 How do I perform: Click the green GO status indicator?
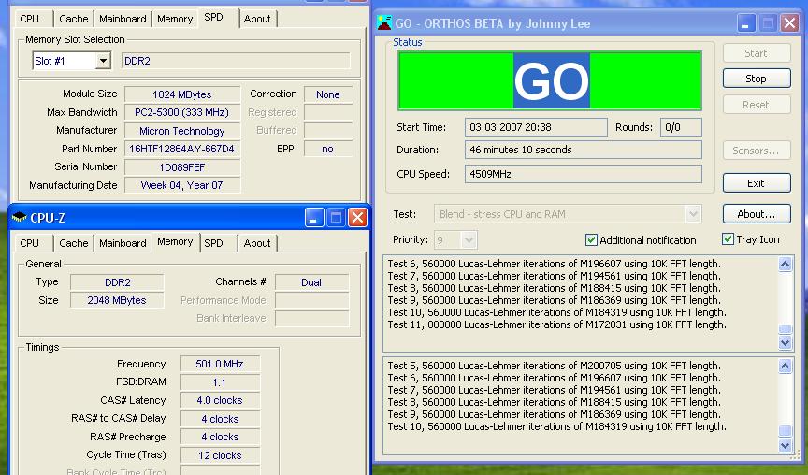point(550,80)
